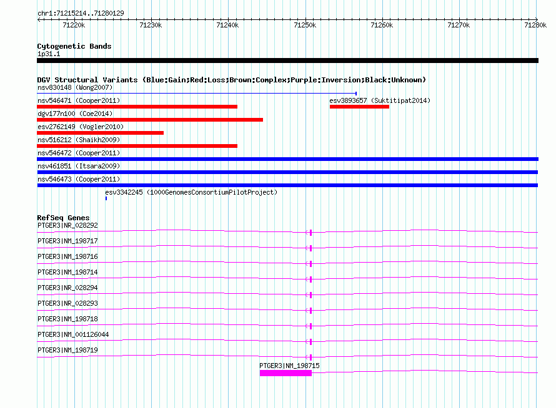Select the nsv546473 blue gain bar
The height and width of the screenshot is (408, 556).
(287, 185)
